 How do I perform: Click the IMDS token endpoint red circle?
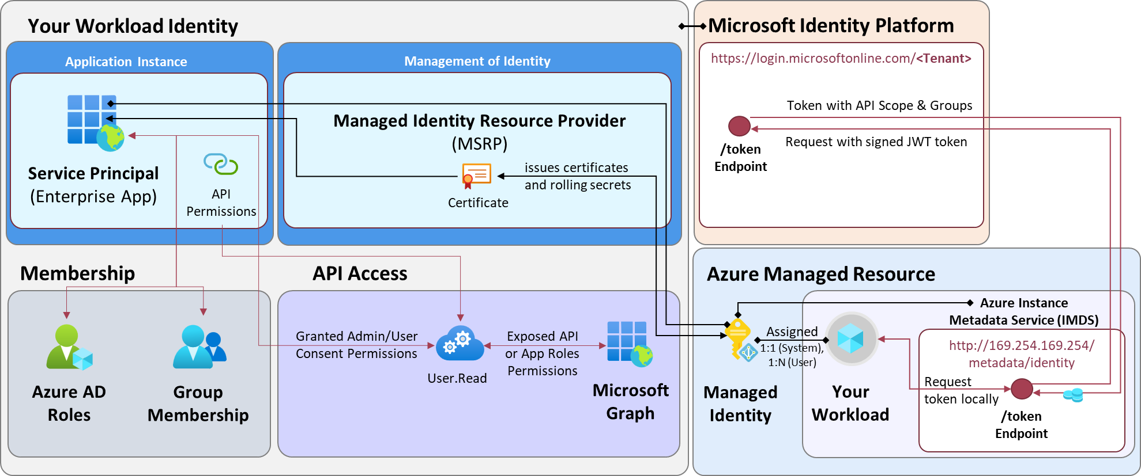[x=1022, y=389]
